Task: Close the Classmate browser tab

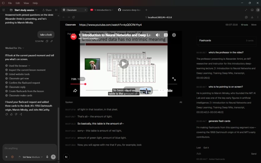Action: pos(85,10)
